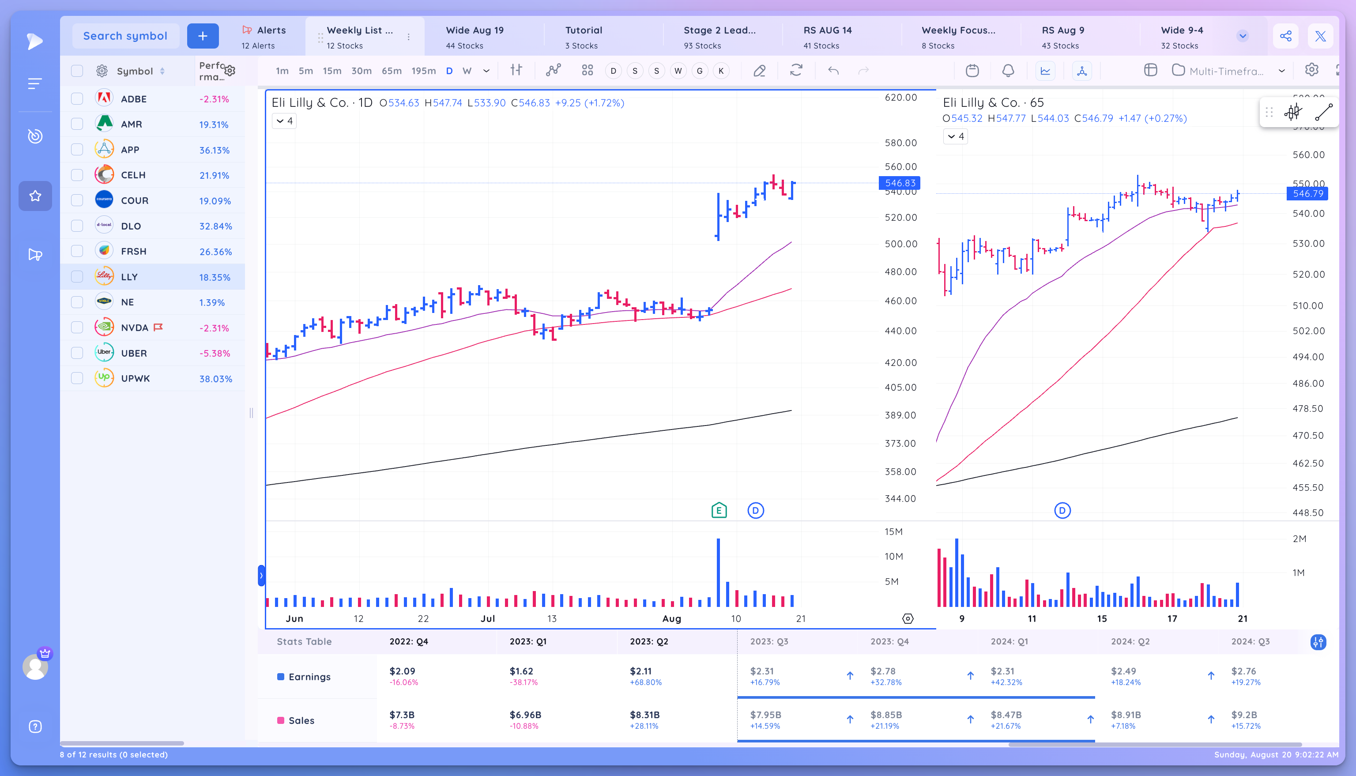Expand the timeframe dropdown arrow after W
This screenshot has width=1356, height=776.
(x=486, y=71)
